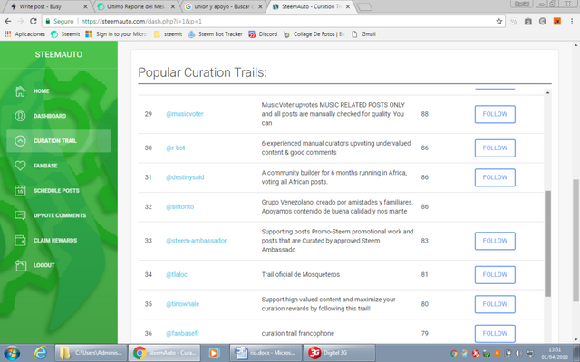The height and width of the screenshot is (362, 580).
Task: Close the SteemAuto Curation Trail tab
Action: [x=348, y=6]
